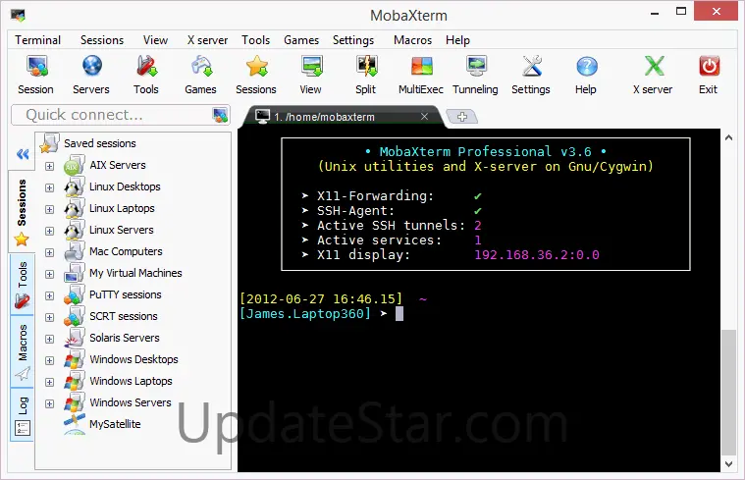The image size is (745, 480).
Task: Click the Exit toolbar icon
Action: pos(709,67)
